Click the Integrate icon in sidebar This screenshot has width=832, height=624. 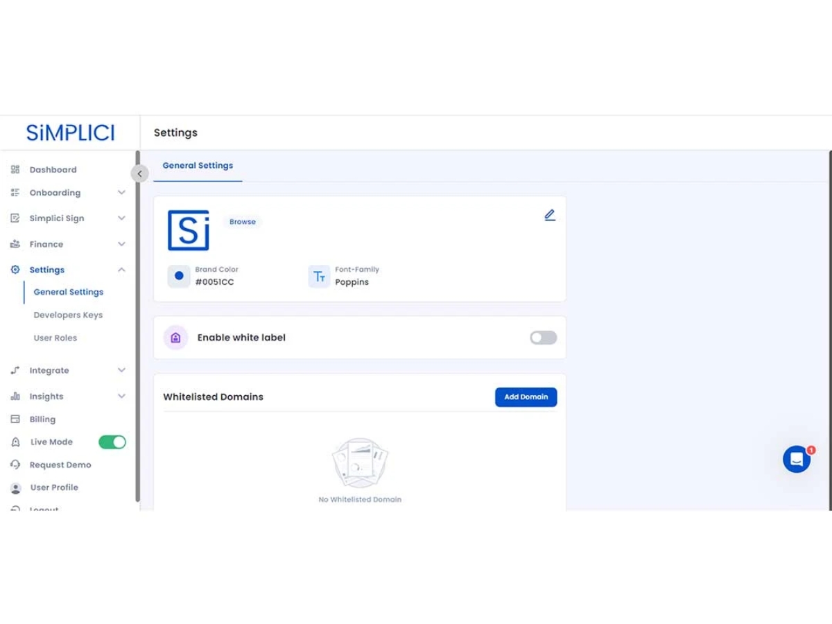[15, 370]
